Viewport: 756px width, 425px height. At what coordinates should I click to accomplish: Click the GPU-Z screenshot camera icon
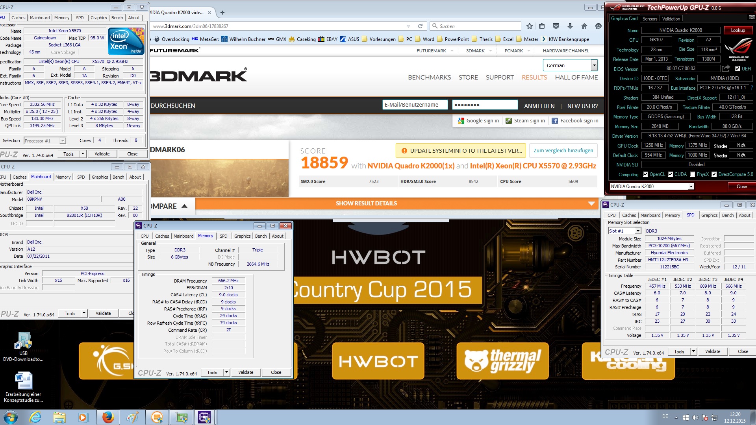pos(751,18)
